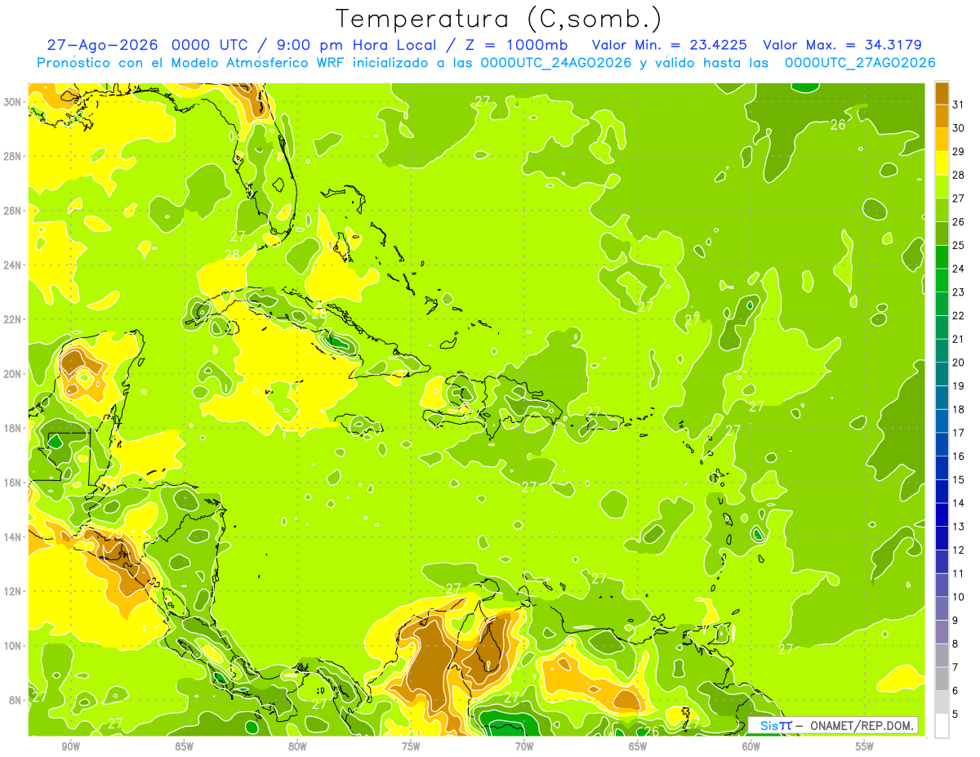Screen dimensions: 980x757
Task: Click legend value 17 on the color scale
Action: pos(959,432)
